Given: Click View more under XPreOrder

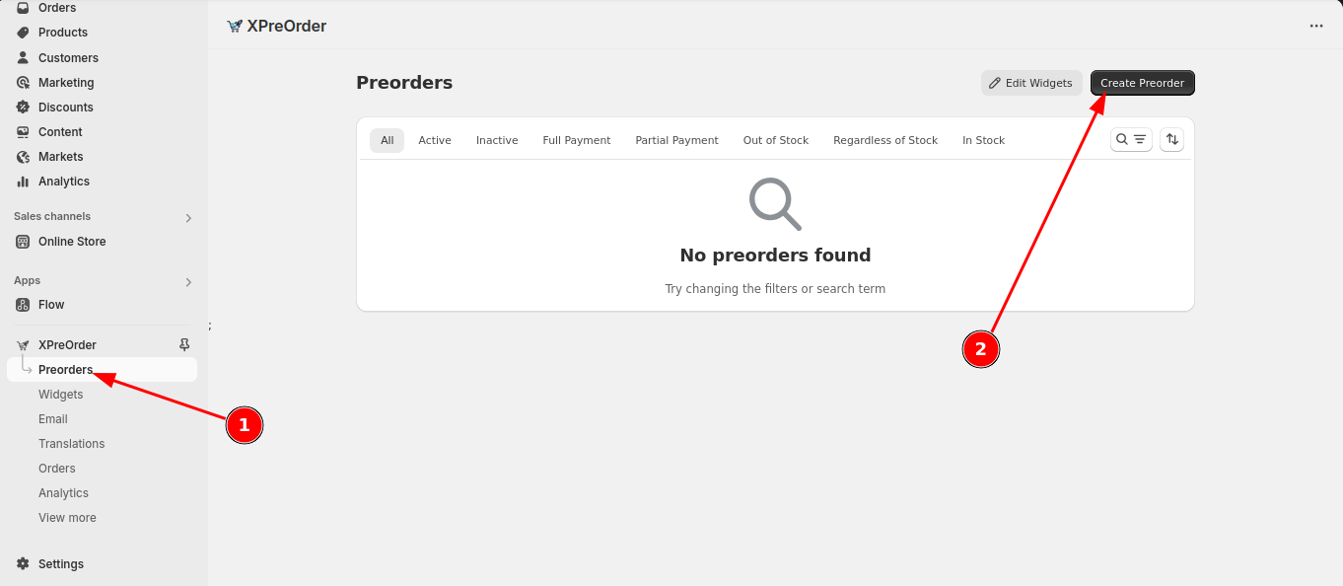Looking at the screenshot, I should pyautogui.click(x=67, y=518).
